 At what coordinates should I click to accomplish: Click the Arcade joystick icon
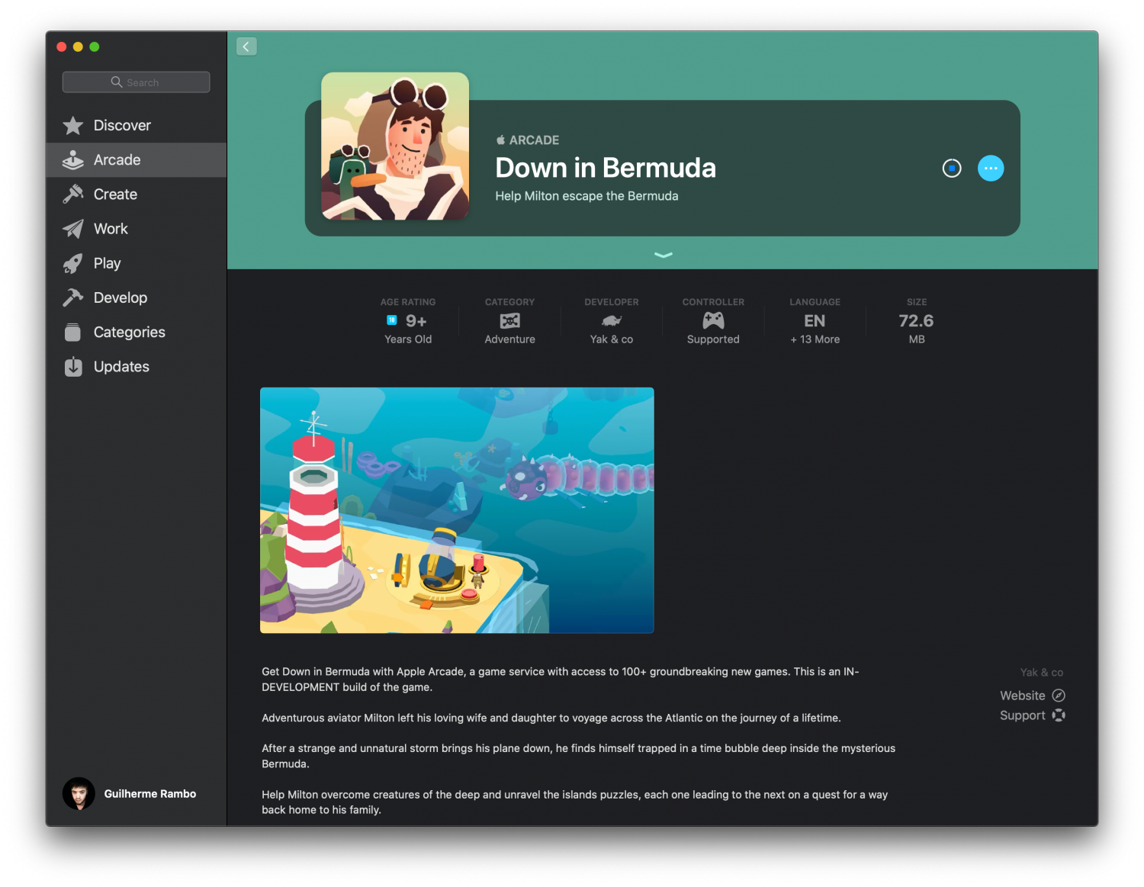[73, 160]
